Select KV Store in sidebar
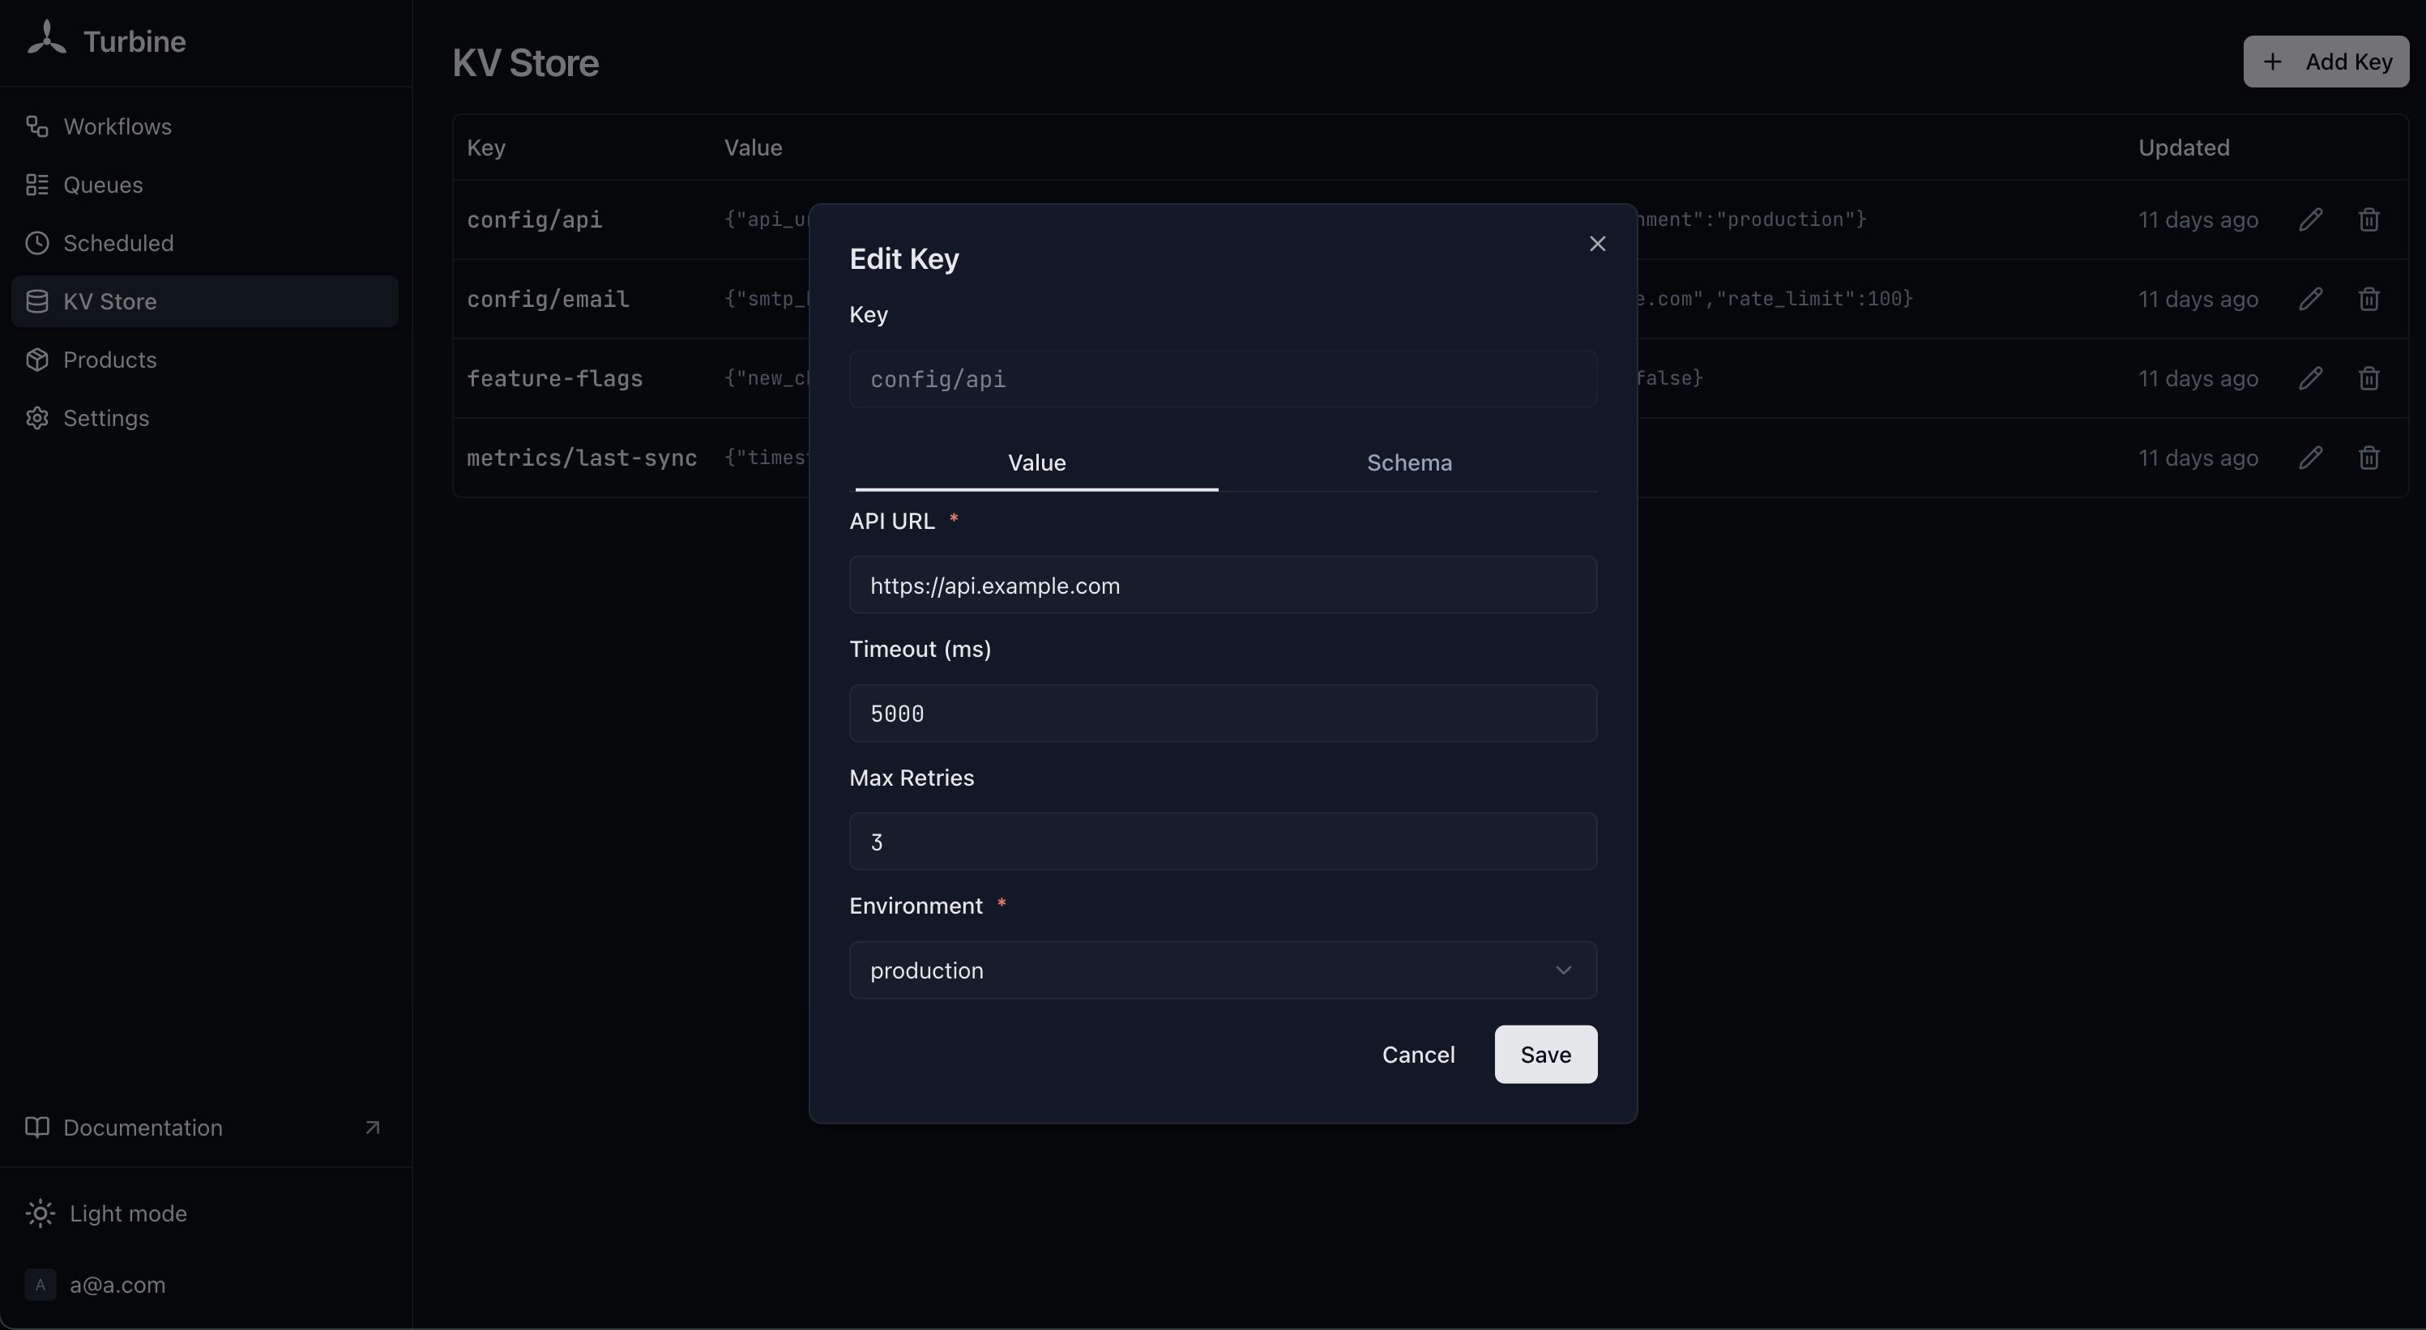 [x=204, y=301]
